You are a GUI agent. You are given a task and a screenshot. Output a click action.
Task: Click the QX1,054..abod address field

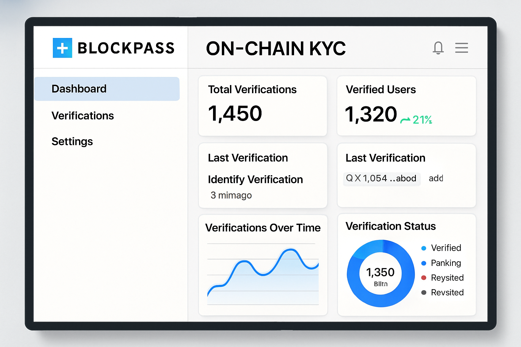tap(382, 179)
